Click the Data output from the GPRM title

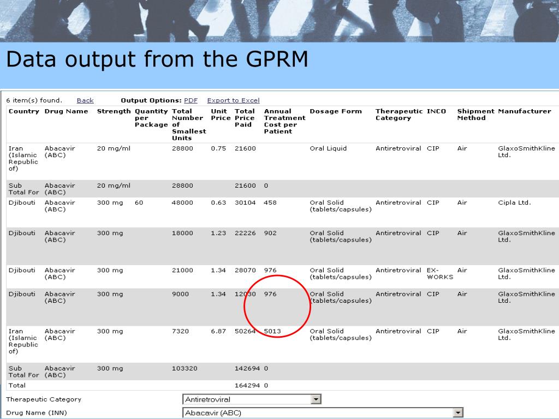point(157,59)
